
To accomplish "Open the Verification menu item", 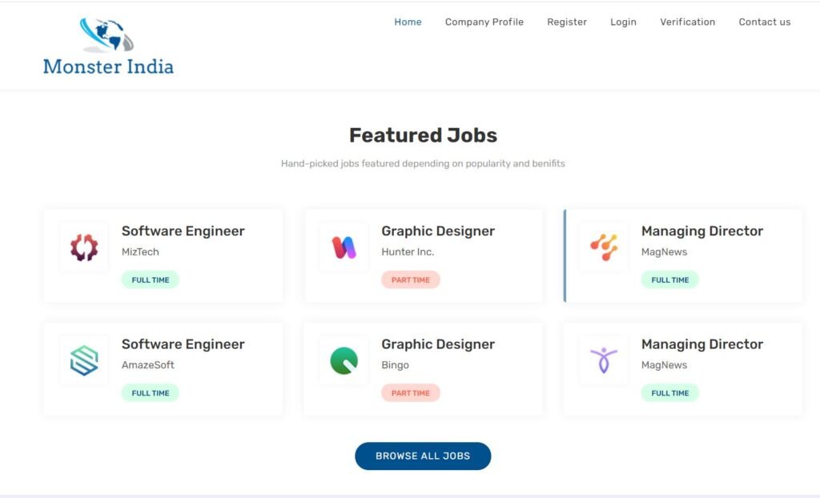I will coord(688,22).
